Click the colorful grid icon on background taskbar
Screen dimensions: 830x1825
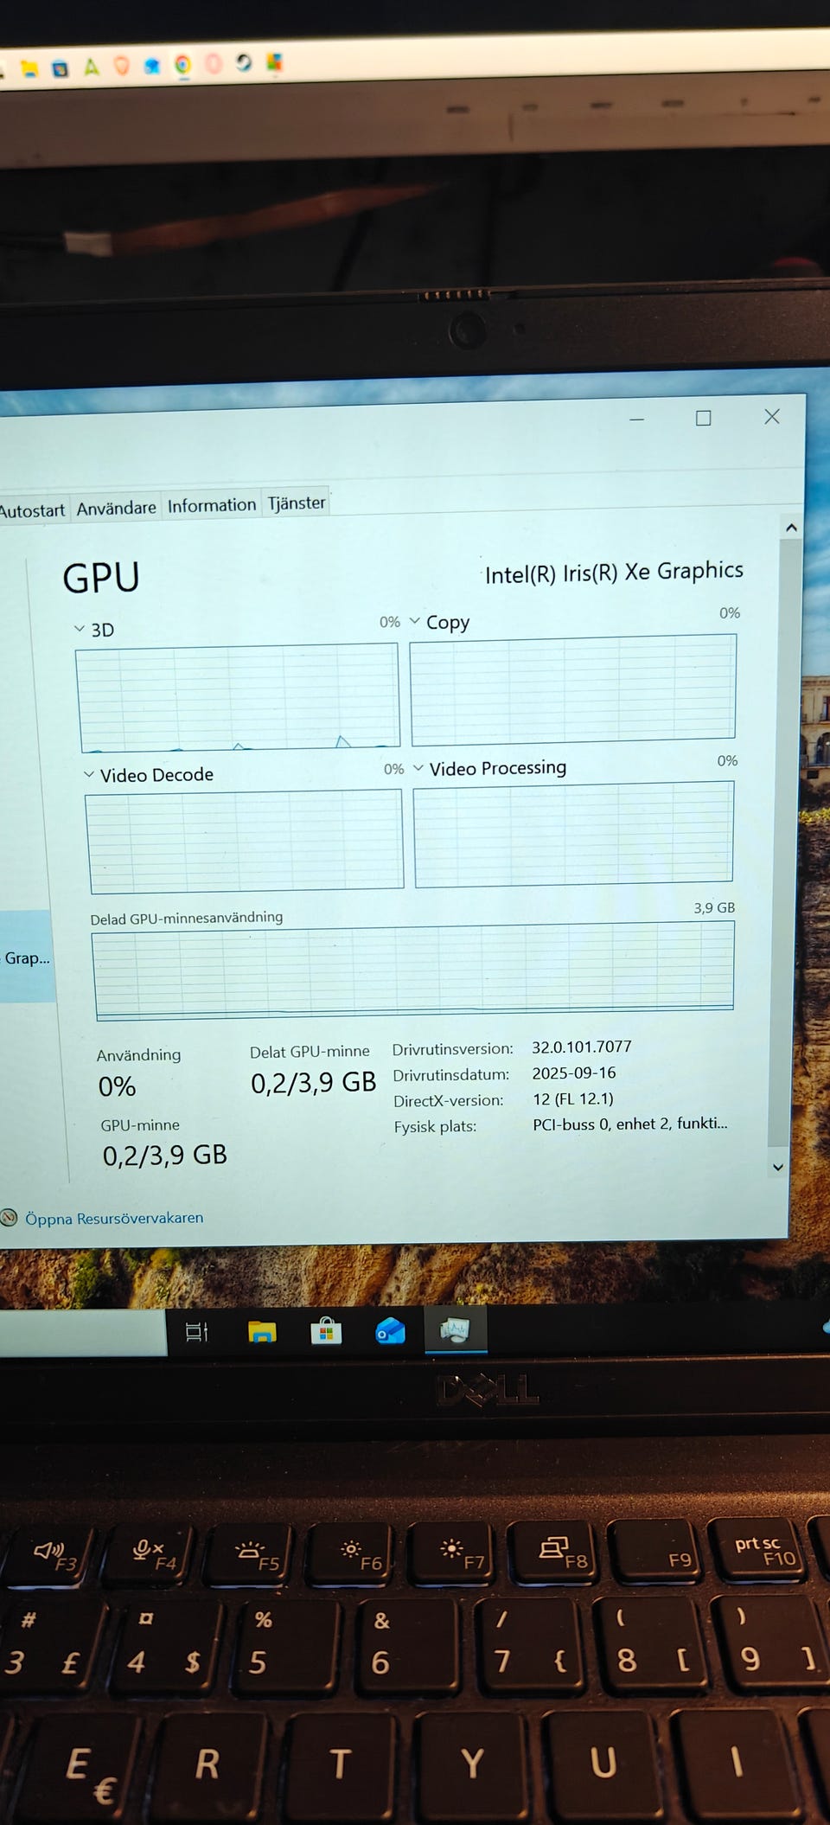[x=274, y=61]
